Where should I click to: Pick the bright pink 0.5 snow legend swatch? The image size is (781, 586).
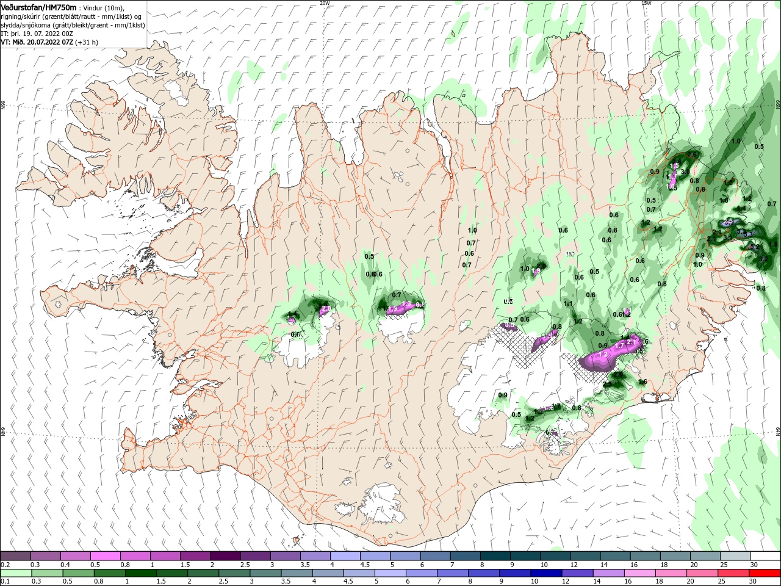point(105,556)
